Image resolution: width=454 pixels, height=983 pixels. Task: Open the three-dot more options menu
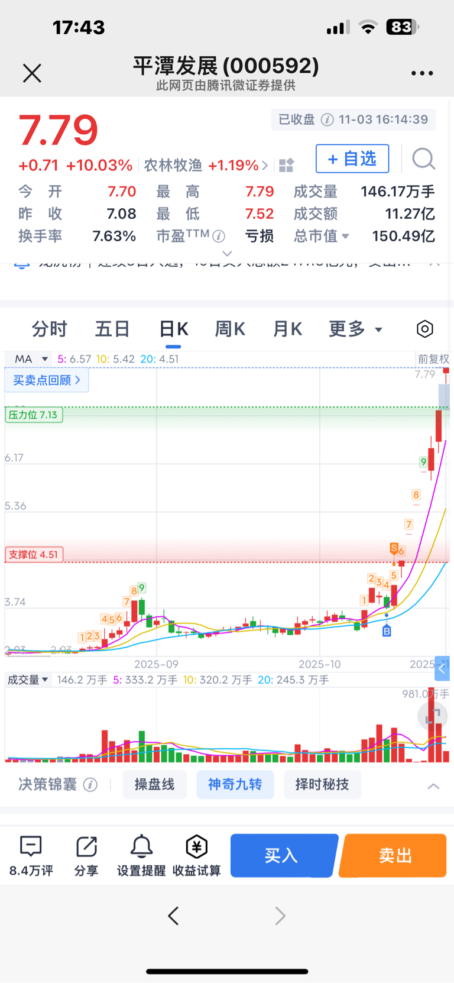[x=422, y=73]
